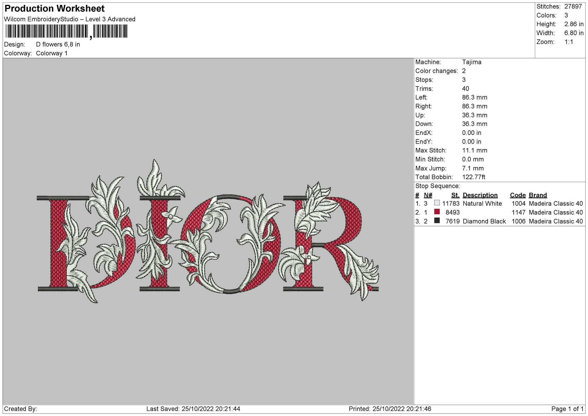Click the 'Color changes:' label
The width and height of the screenshot is (588, 416).
point(437,71)
